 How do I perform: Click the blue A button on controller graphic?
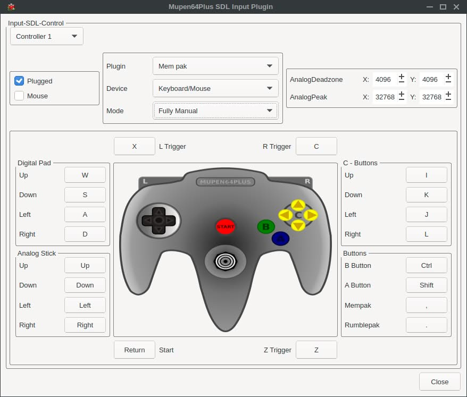point(280,239)
